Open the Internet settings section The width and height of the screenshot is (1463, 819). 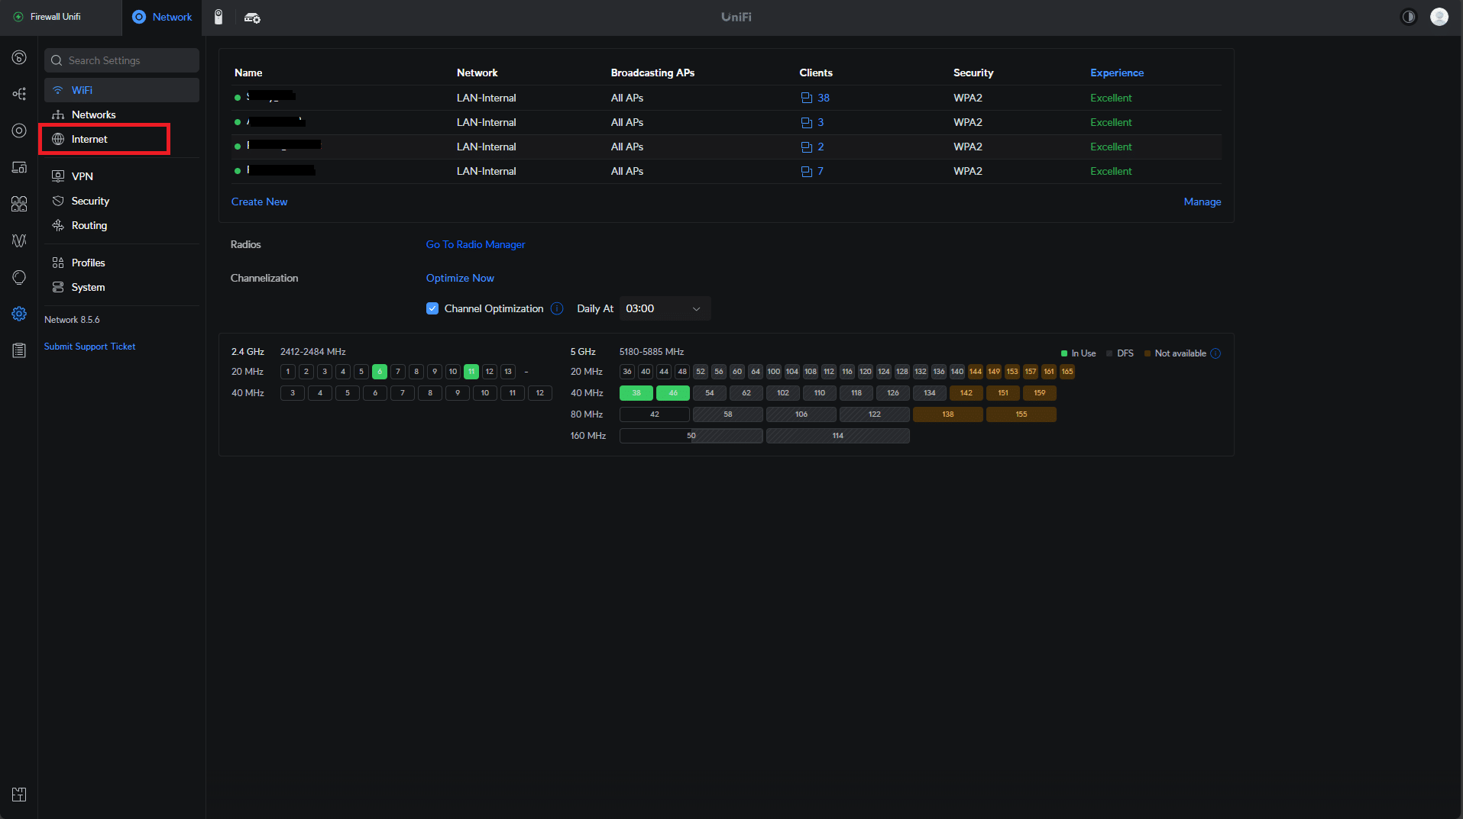coord(121,139)
